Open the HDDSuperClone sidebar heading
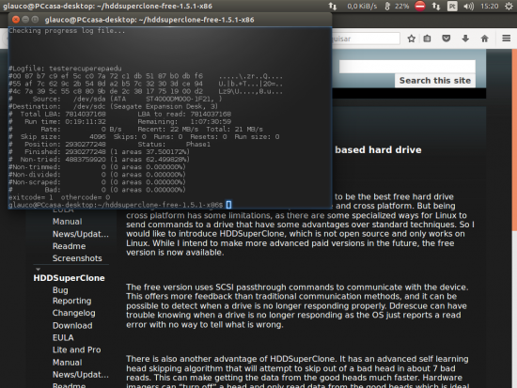The height and width of the screenshot is (388, 517). 69,278
